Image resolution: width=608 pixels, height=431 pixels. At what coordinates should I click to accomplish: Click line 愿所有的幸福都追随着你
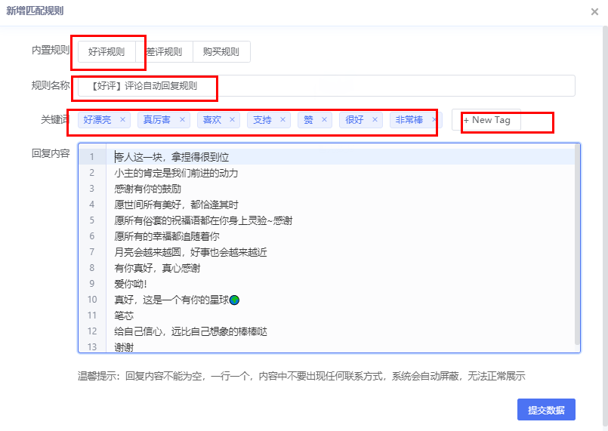click(x=167, y=236)
